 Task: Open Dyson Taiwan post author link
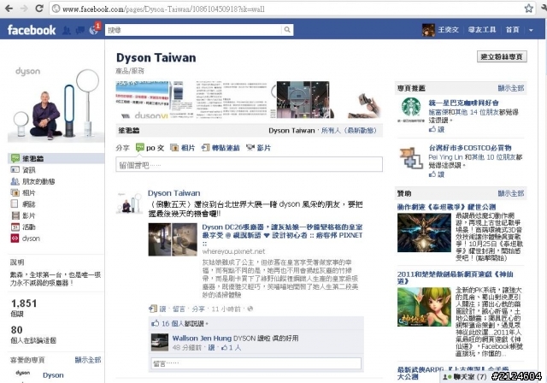coord(174,193)
